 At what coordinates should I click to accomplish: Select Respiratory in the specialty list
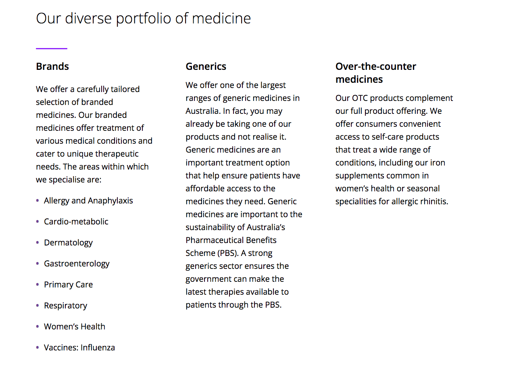(x=65, y=306)
